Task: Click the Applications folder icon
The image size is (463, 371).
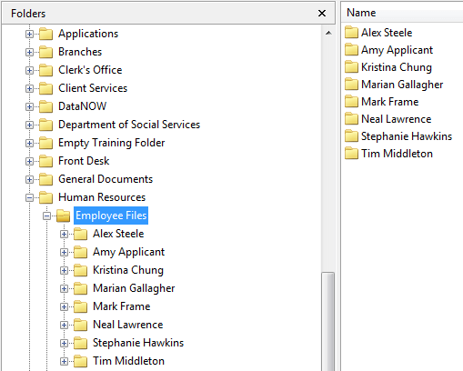Action: pyautogui.click(x=46, y=34)
